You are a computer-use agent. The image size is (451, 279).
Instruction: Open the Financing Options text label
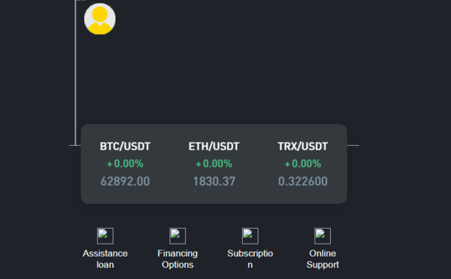[177, 259]
